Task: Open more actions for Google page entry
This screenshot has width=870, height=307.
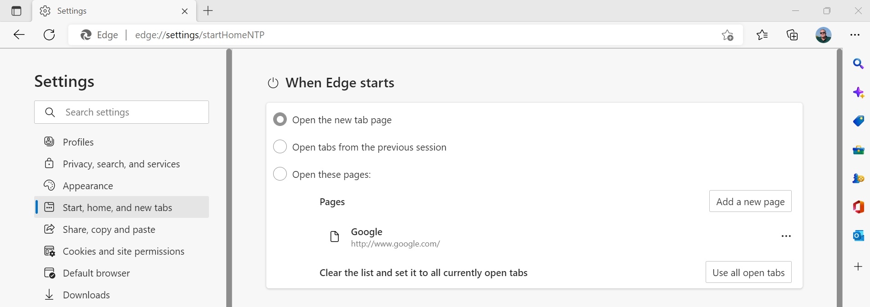Action: [786, 236]
